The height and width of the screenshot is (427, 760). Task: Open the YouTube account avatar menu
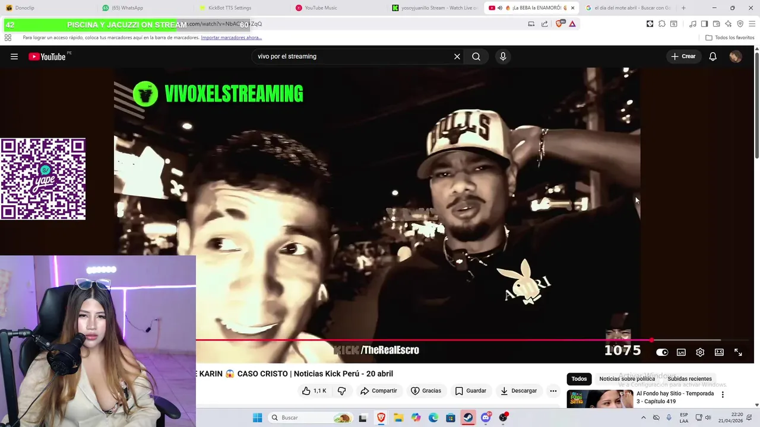click(736, 56)
